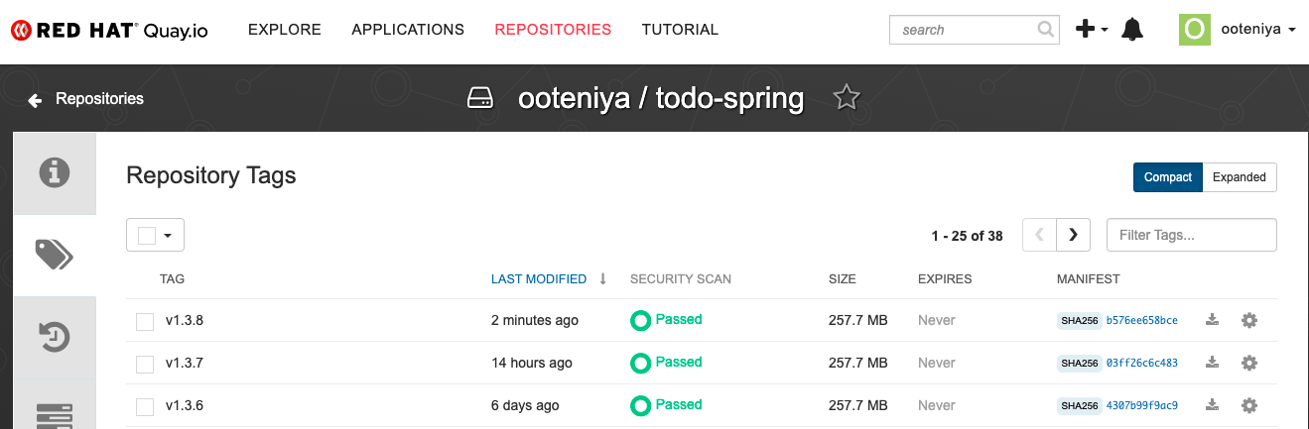Screen dimensions: 1309x429
Task: Select the v1.3.6 tag checkbox
Action: click(145, 406)
